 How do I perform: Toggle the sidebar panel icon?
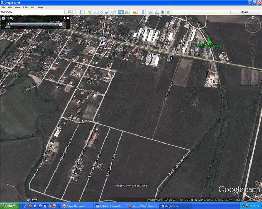[x=81, y=12]
